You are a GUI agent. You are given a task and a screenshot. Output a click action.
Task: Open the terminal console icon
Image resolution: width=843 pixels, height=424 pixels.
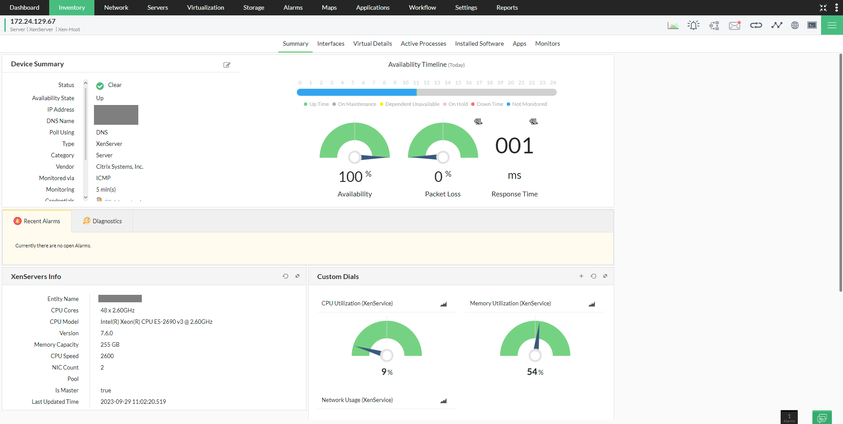pyautogui.click(x=813, y=25)
